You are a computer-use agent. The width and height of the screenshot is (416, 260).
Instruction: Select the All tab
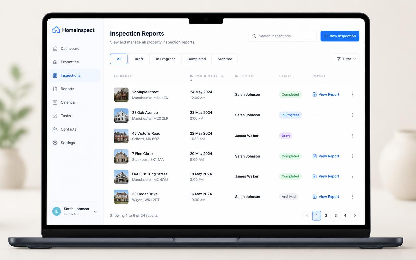click(119, 59)
